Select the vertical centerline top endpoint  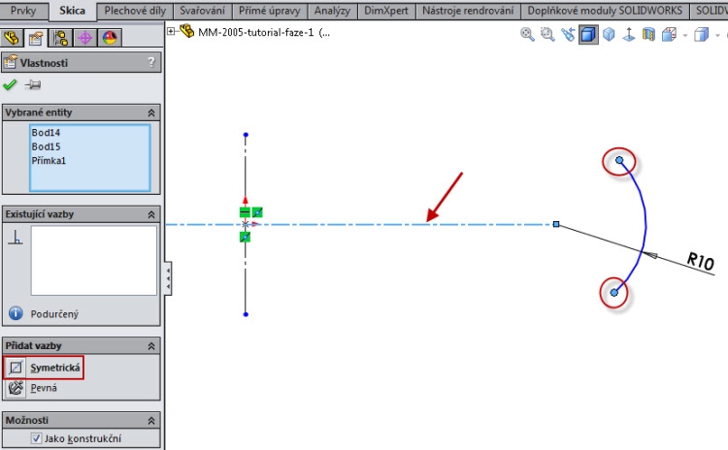pyautogui.click(x=246, y=135)
